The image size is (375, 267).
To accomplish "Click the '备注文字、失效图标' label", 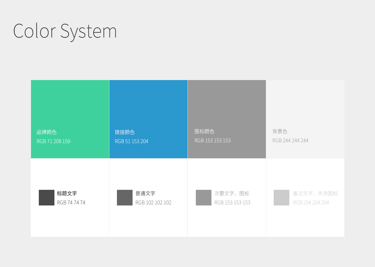I will [315, 193].
